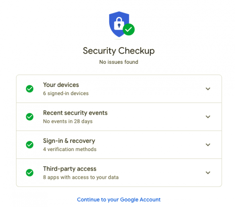
Task: Click the "No events in 28 days" text
Action: [x=68, y=121]
